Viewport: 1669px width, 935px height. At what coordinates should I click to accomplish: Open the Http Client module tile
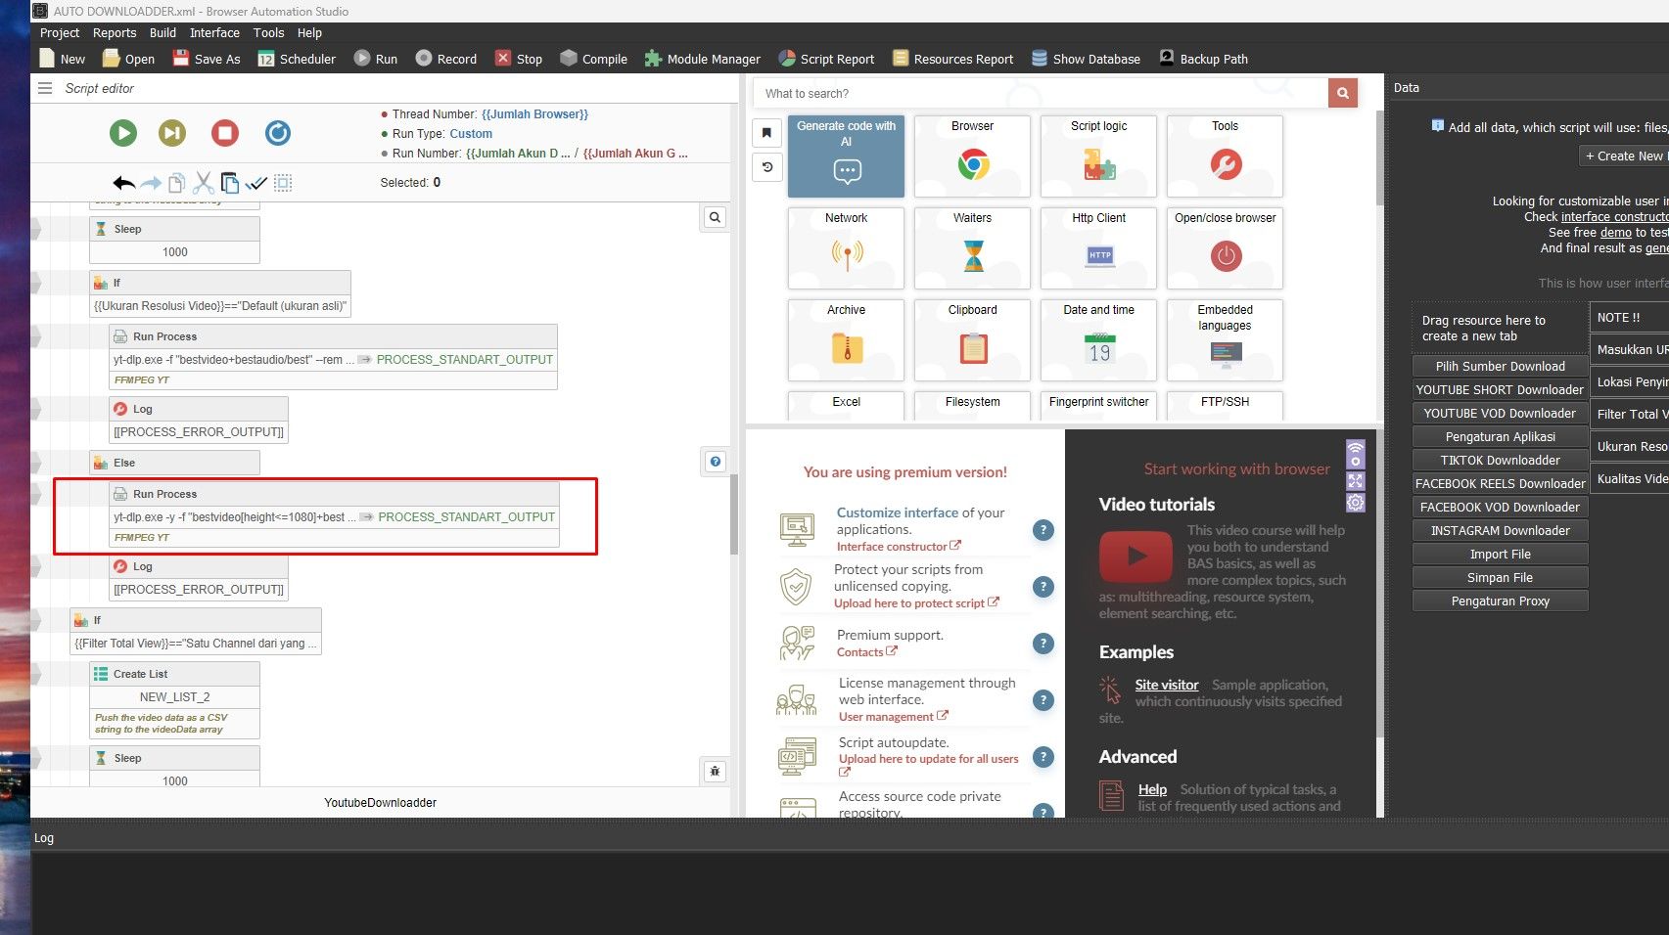pos(1098,248)
